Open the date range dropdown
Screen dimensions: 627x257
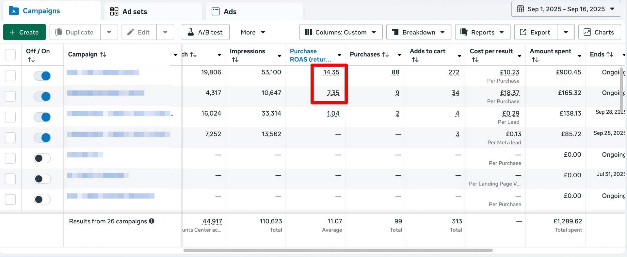(566, 9)
